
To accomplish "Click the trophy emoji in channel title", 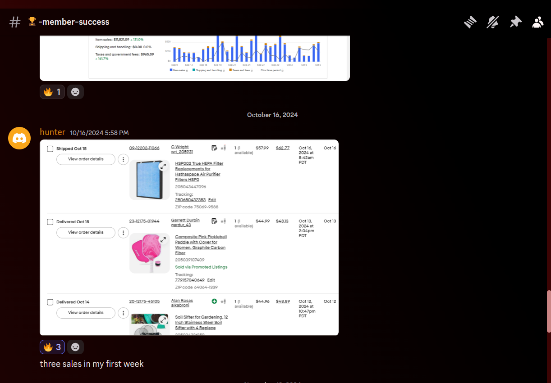I will point(32,22).
